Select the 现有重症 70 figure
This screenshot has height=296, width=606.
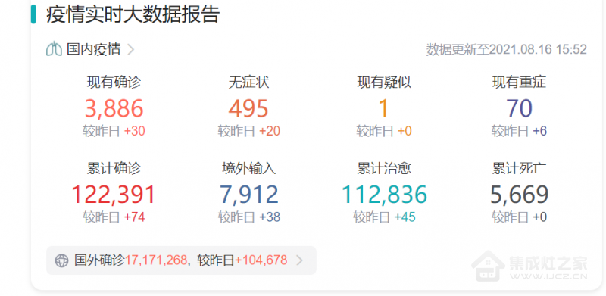tap(519, 108)
